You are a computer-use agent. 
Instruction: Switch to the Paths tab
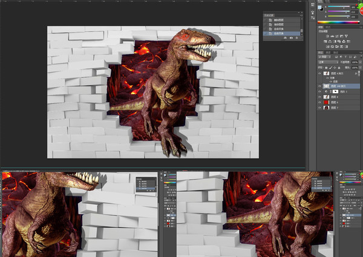pyautogui.click(x=336, y=53)
